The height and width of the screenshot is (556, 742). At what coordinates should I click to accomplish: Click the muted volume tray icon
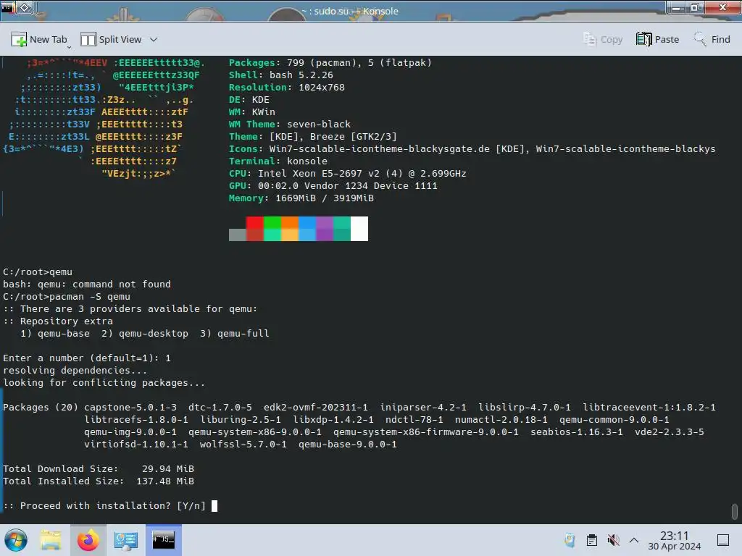tap(613, 540)
